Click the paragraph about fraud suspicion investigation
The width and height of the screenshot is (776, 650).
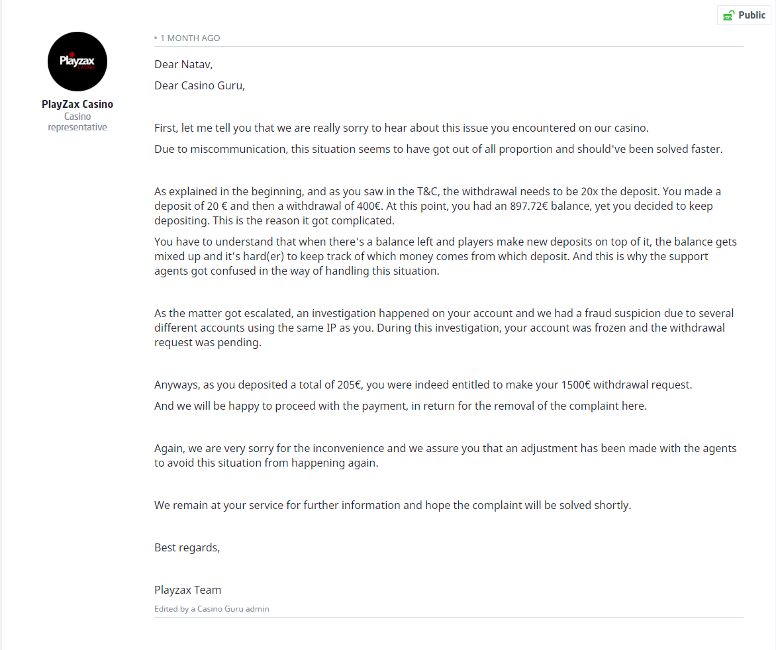pos(444,328)
